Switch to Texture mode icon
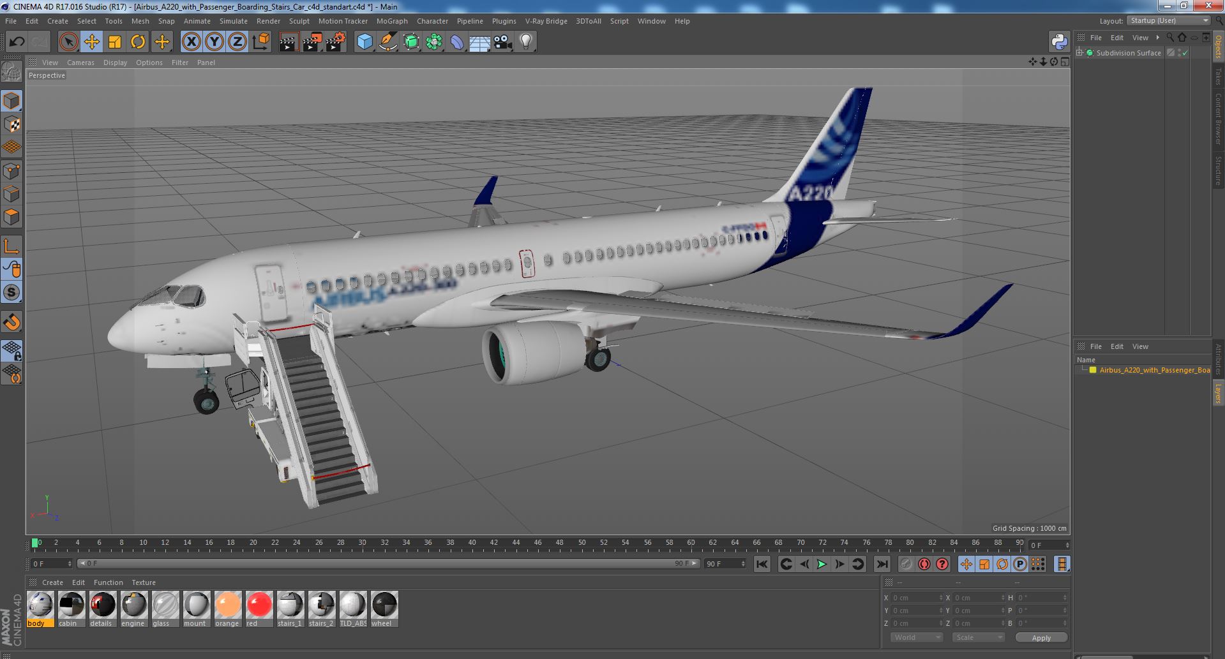Screen dimensions: 1225x659 (x=11, y=124)
